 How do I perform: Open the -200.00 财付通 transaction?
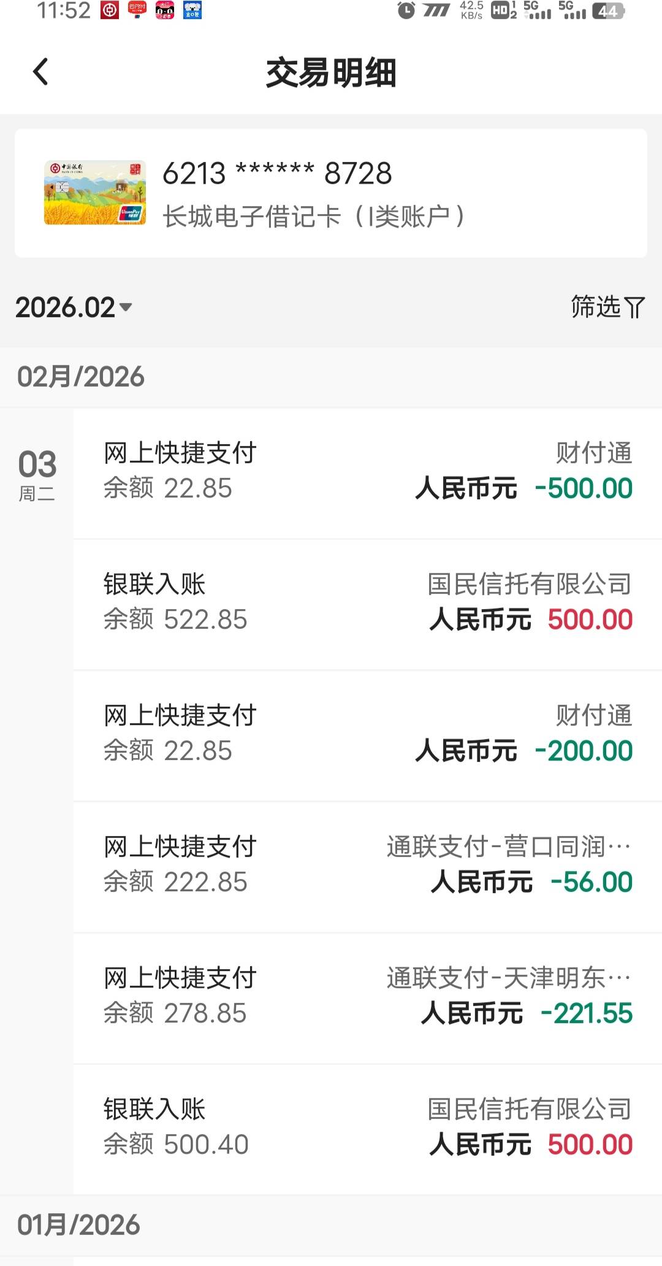pyautogui.click(x=368, y=734)
